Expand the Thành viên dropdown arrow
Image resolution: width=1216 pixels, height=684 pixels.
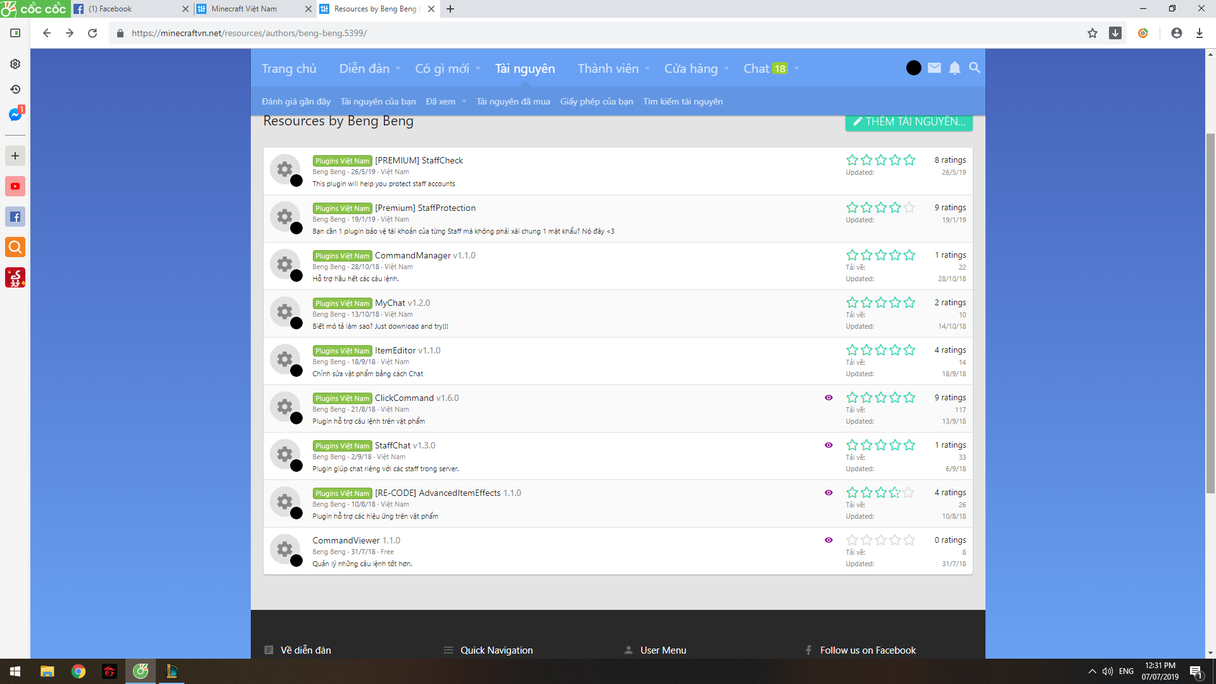click(x=647, y=68)
